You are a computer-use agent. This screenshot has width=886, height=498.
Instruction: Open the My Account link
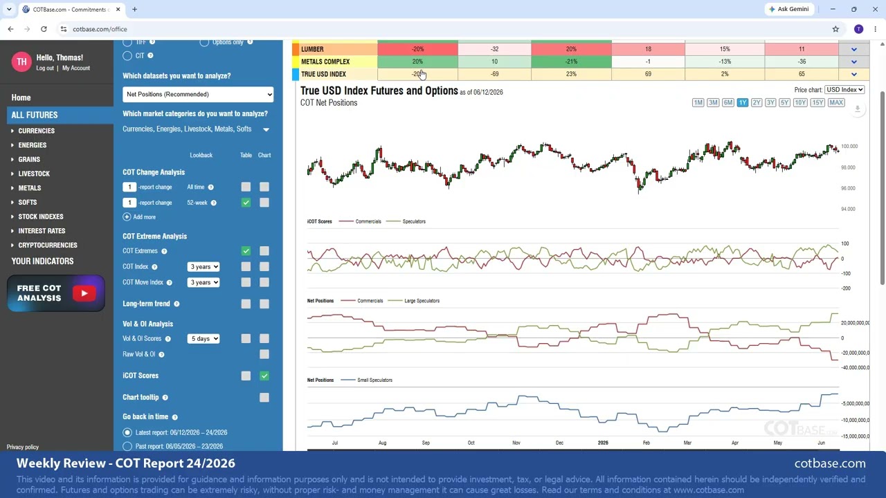[x=76, y=68]
